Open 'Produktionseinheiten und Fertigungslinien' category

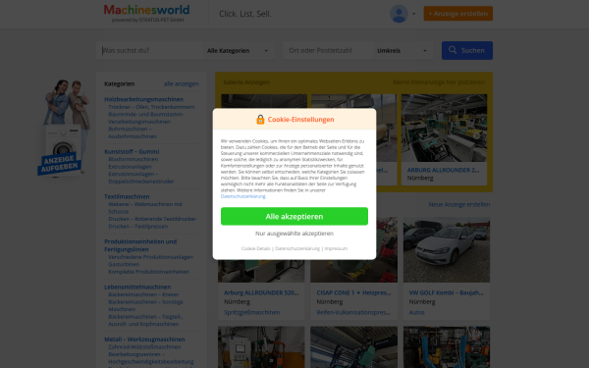coord(140,245)
